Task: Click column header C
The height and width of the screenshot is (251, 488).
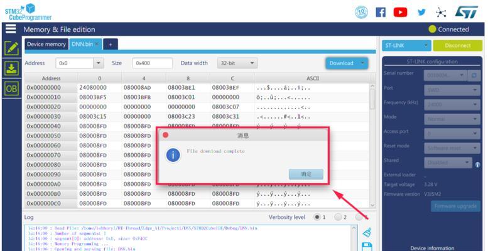Action: coord(232,78)
